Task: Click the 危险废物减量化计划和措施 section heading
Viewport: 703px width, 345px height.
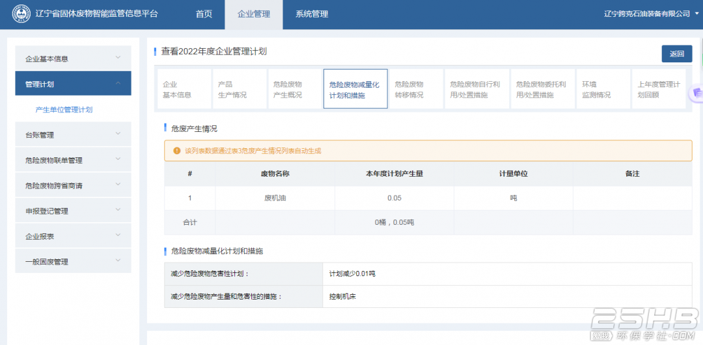Action: tap(217, 251)
